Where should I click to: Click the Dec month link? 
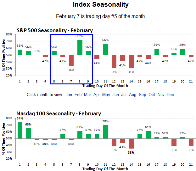click(170, 95)
